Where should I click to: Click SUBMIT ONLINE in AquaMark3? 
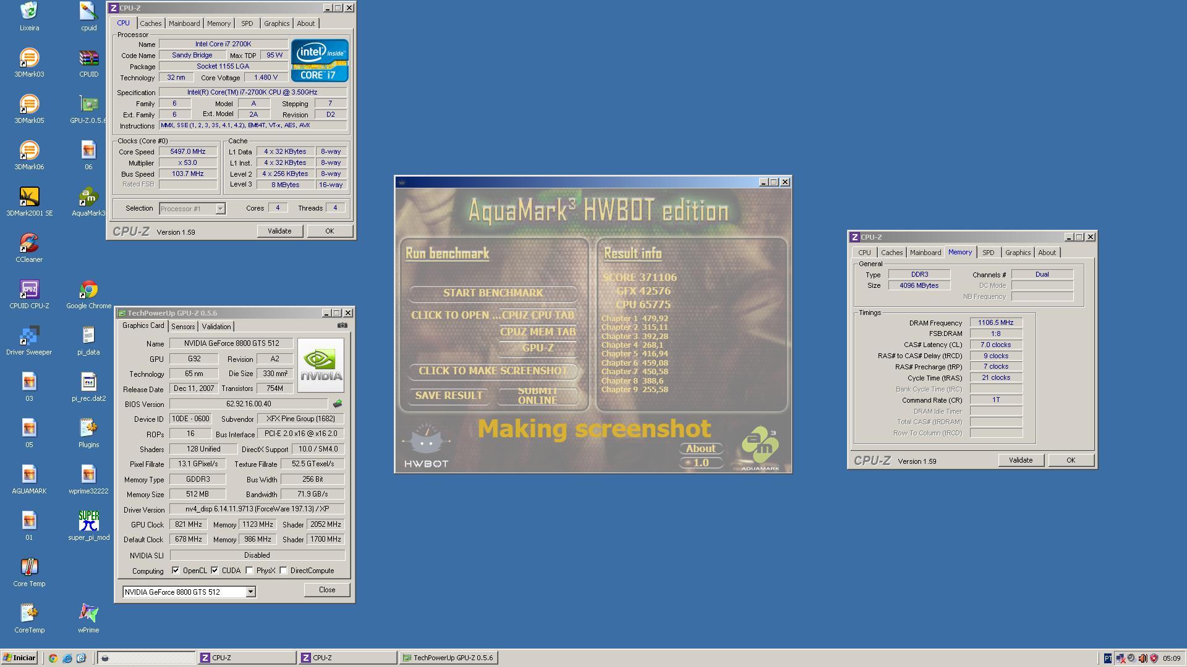(537, 395)
